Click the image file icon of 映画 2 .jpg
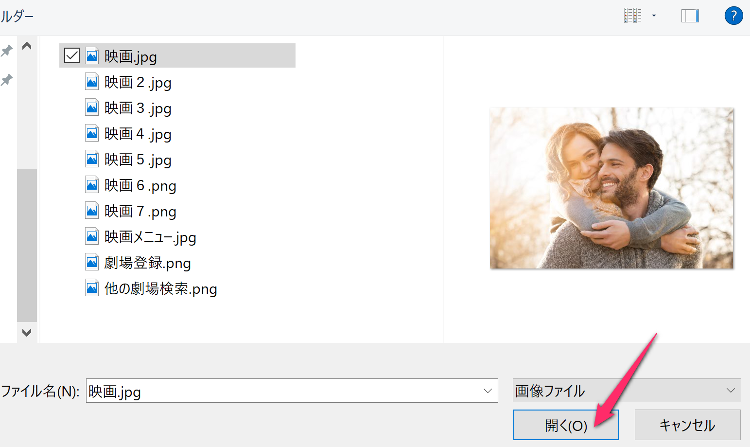Viewport: 750px width, 447px height. tap(92, 82)
